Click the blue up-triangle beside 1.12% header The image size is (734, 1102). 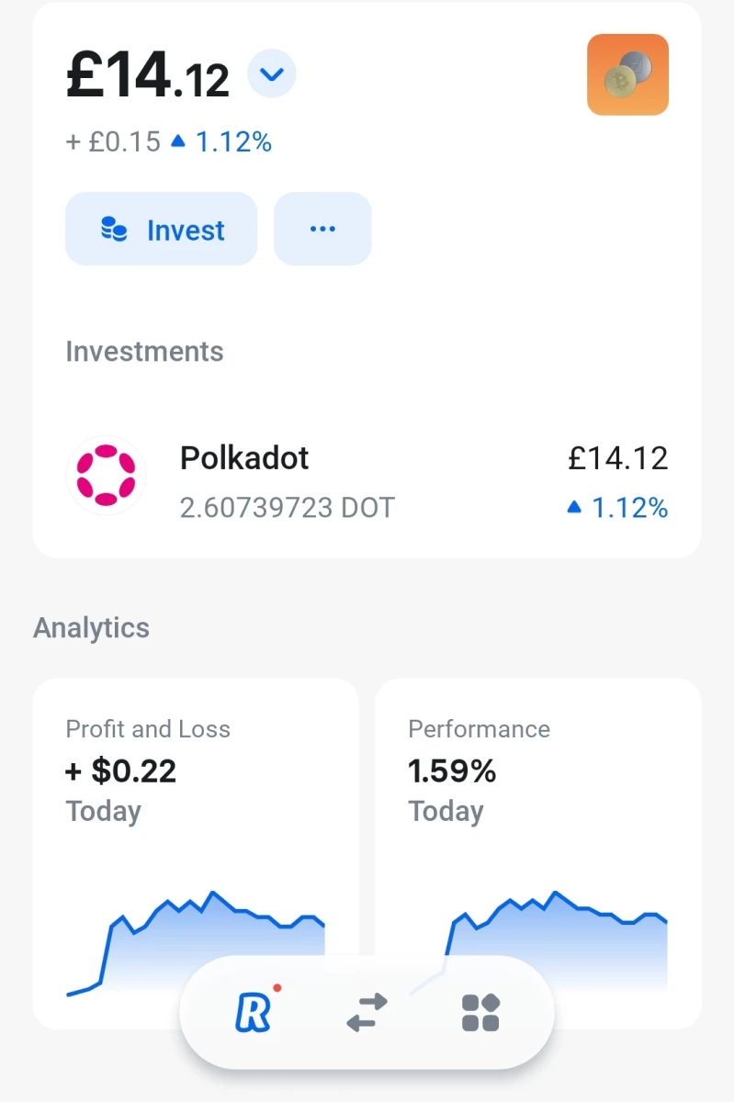(178, 141)
